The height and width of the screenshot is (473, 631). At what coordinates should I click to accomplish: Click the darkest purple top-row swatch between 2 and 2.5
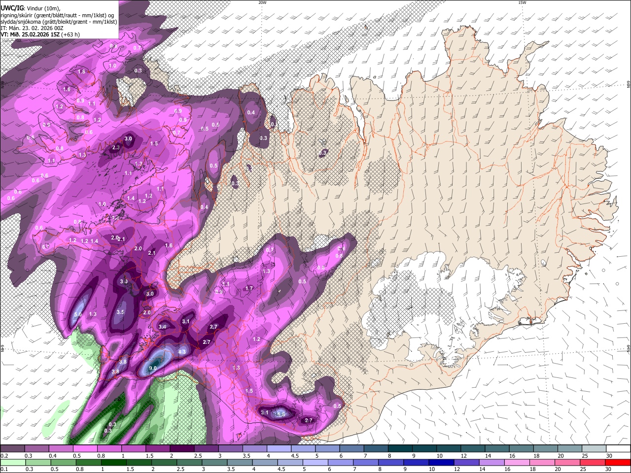pos(182,449)
